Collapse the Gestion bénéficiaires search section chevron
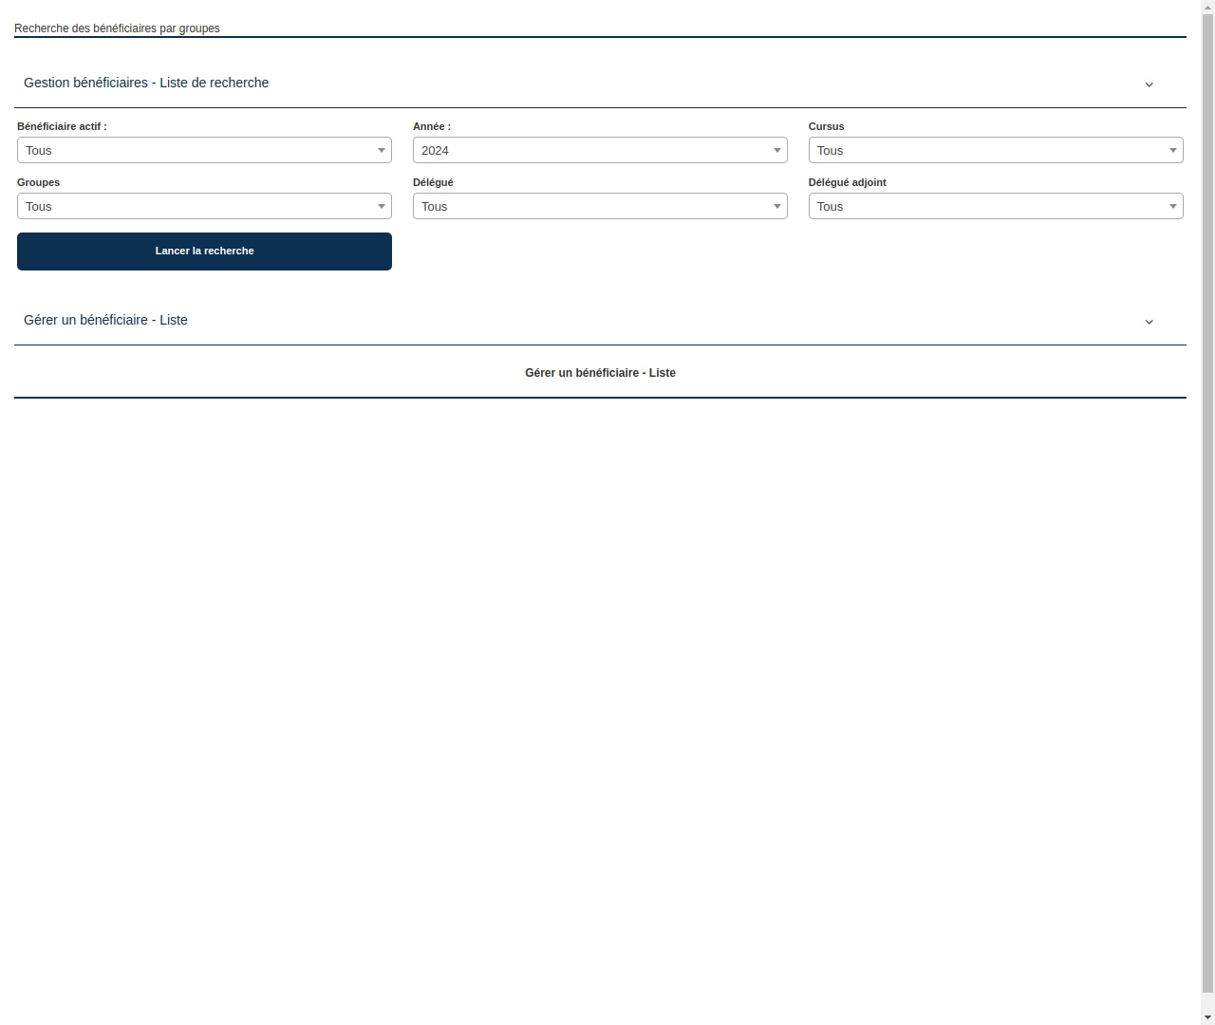This screenshot has height=1025, width=1215. coord(1149,84)
